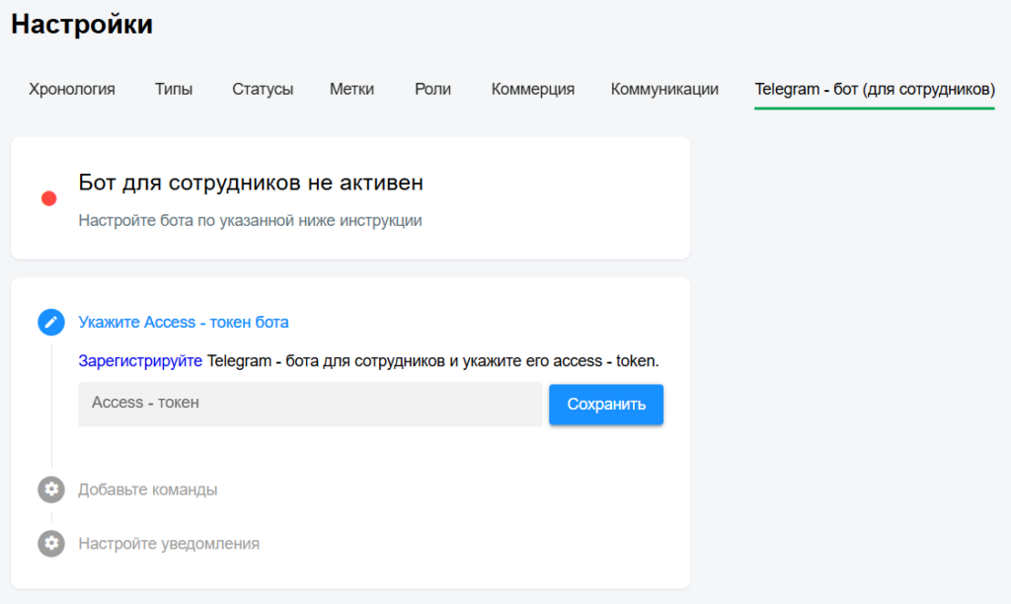Click the Настройки page heading
The width and height of the screenshot is (1011, 604).
(x=82, y=25)
